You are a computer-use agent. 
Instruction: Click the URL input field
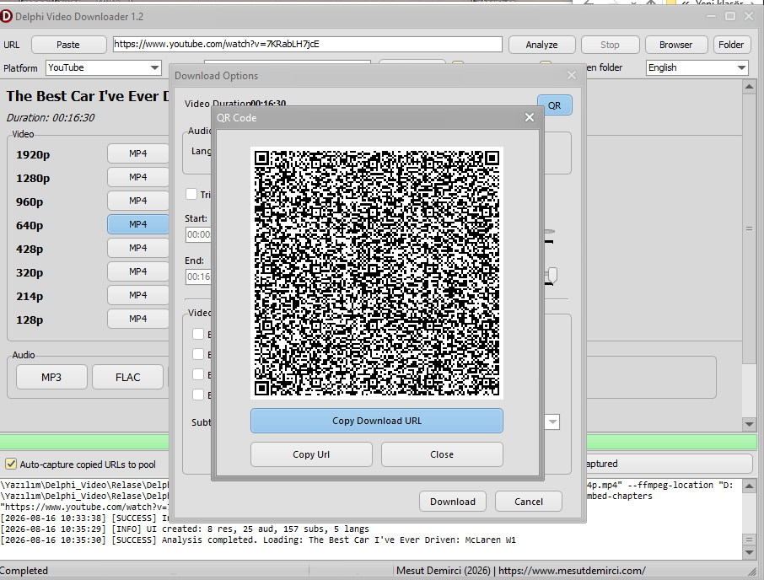click(308, 45)
